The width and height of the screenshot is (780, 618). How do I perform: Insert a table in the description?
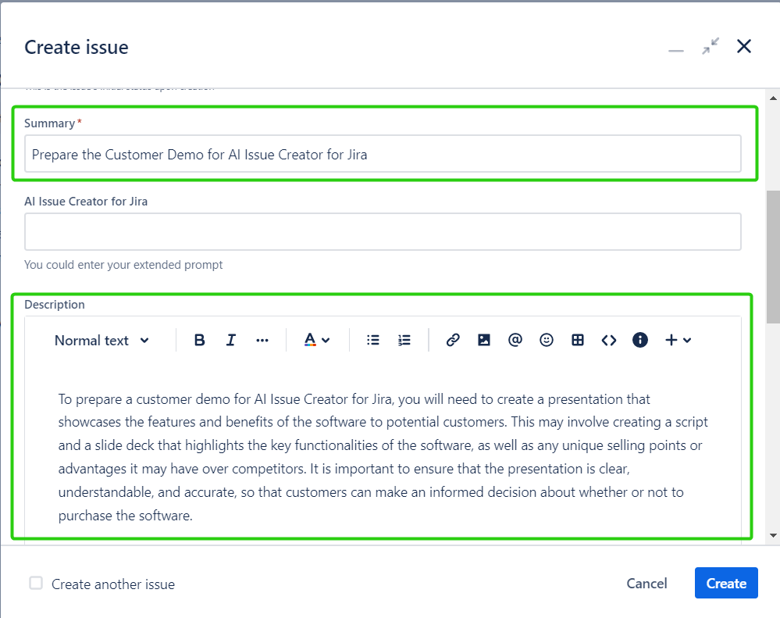578,340
